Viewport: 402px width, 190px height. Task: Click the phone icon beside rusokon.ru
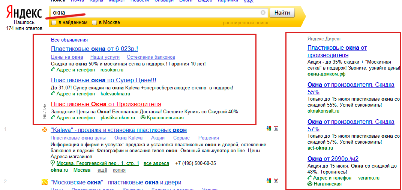53,70
